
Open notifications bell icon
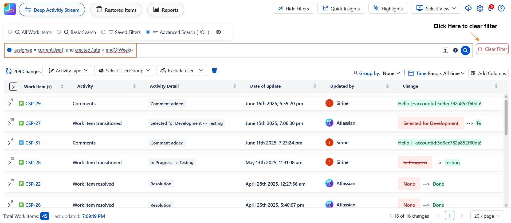tap(490, 9)
